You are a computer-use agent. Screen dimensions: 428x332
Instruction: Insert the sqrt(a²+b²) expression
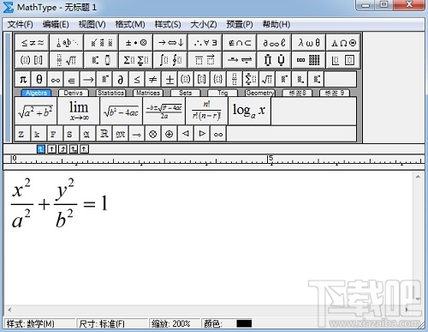tap(36, 111)
